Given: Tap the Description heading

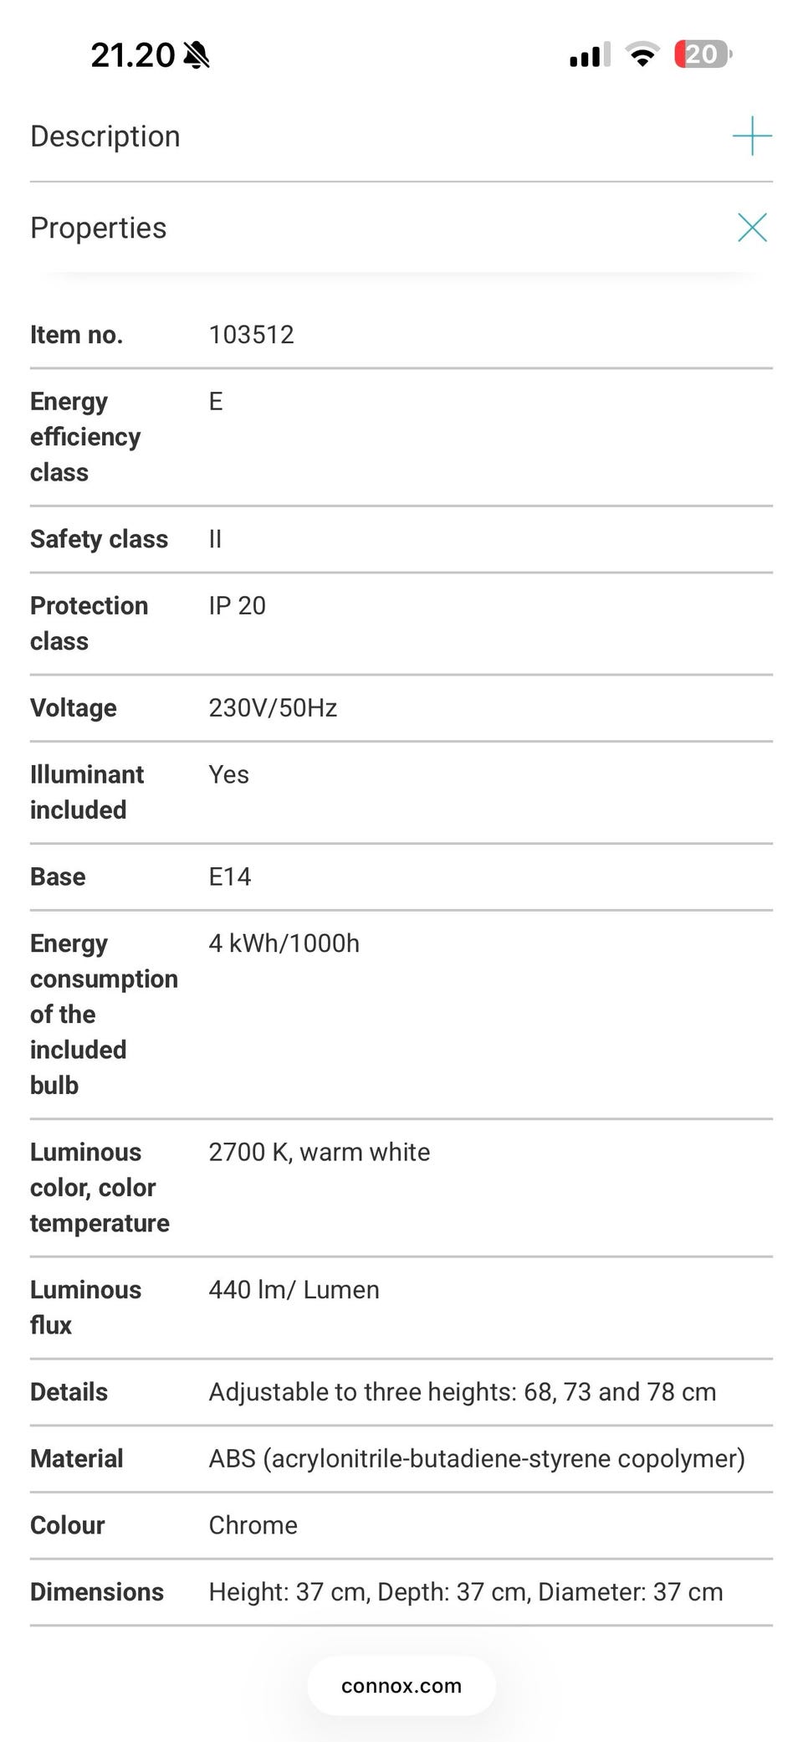Looking at the screenshot, I should click(x=105, y=136).
